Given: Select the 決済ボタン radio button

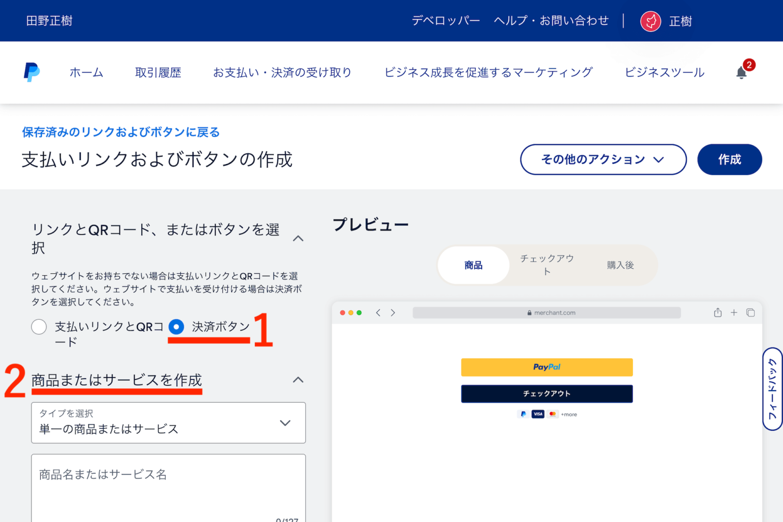Looking at the screenshot, I should tap(176, 327).
